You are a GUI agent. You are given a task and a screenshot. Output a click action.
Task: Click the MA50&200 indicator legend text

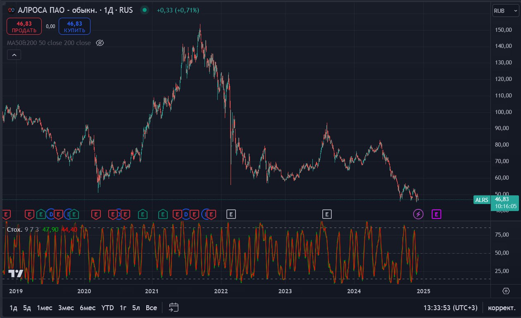point(49,43)
